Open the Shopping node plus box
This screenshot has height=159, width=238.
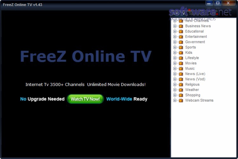coord(175,95)
